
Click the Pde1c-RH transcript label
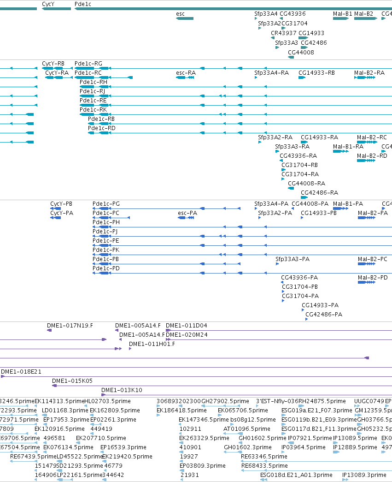pos(94,82)
